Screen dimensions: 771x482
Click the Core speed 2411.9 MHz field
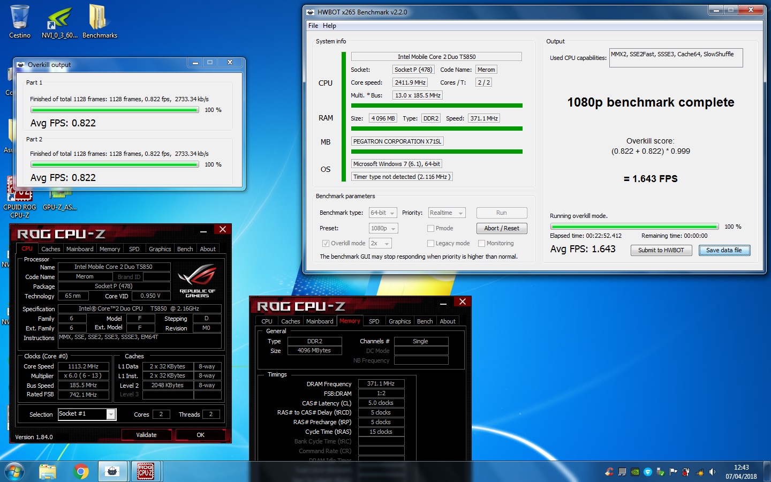point(410,82)
